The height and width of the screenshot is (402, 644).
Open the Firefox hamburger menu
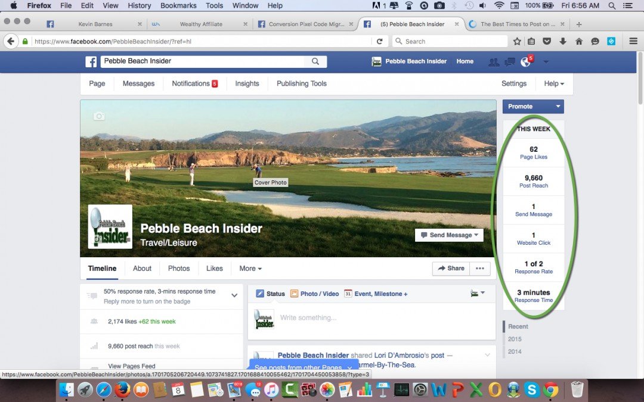point(633,42)
